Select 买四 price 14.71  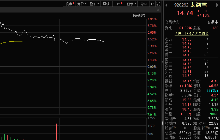[187, 72]
